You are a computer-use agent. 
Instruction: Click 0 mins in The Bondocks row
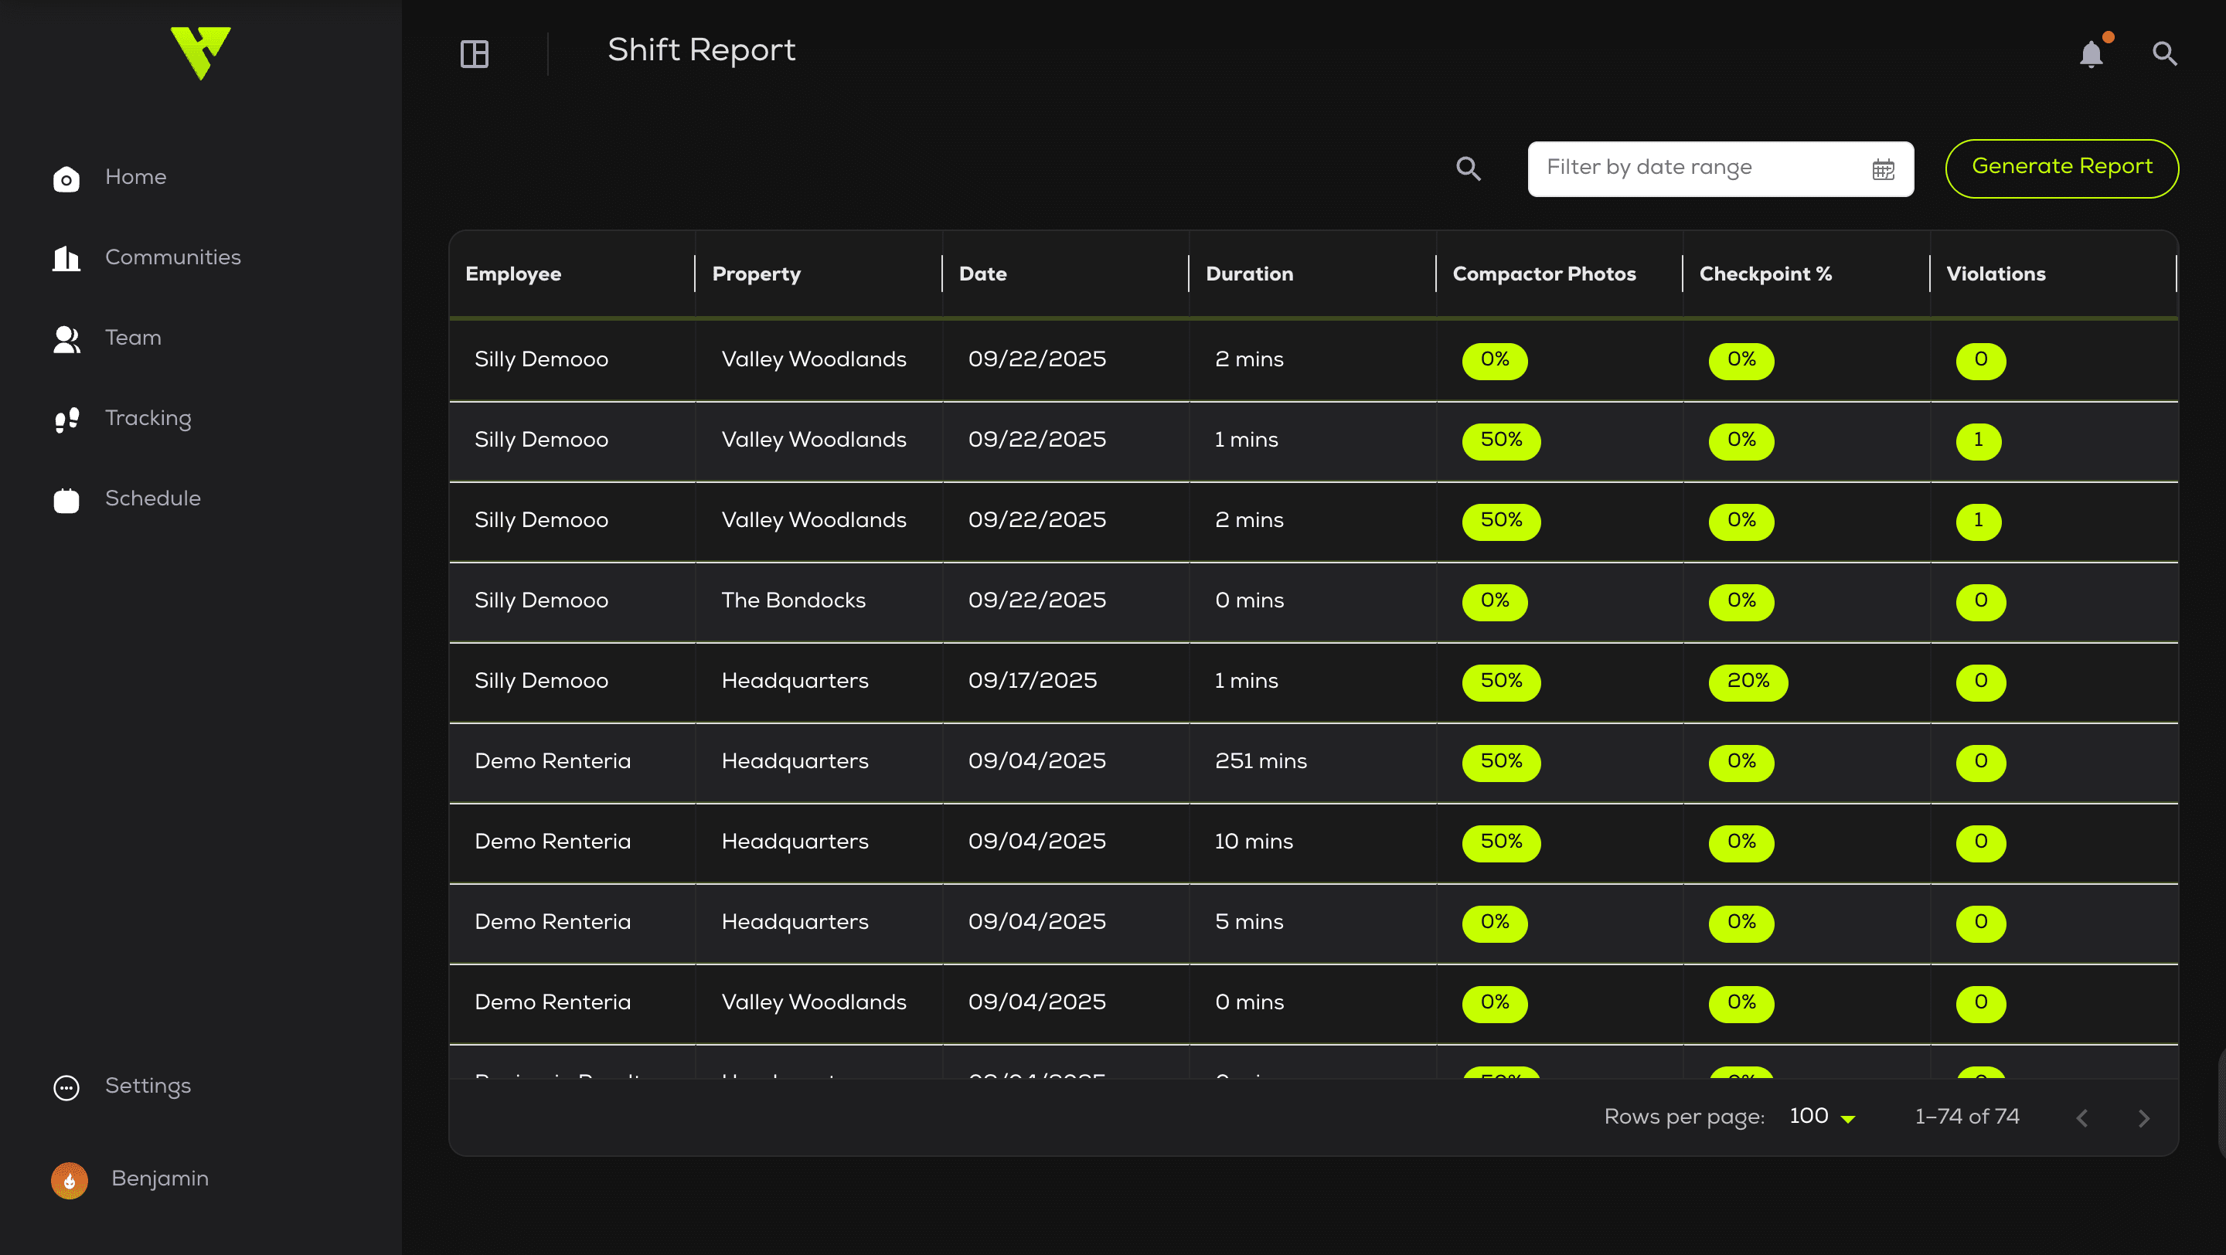point(1249,600)
